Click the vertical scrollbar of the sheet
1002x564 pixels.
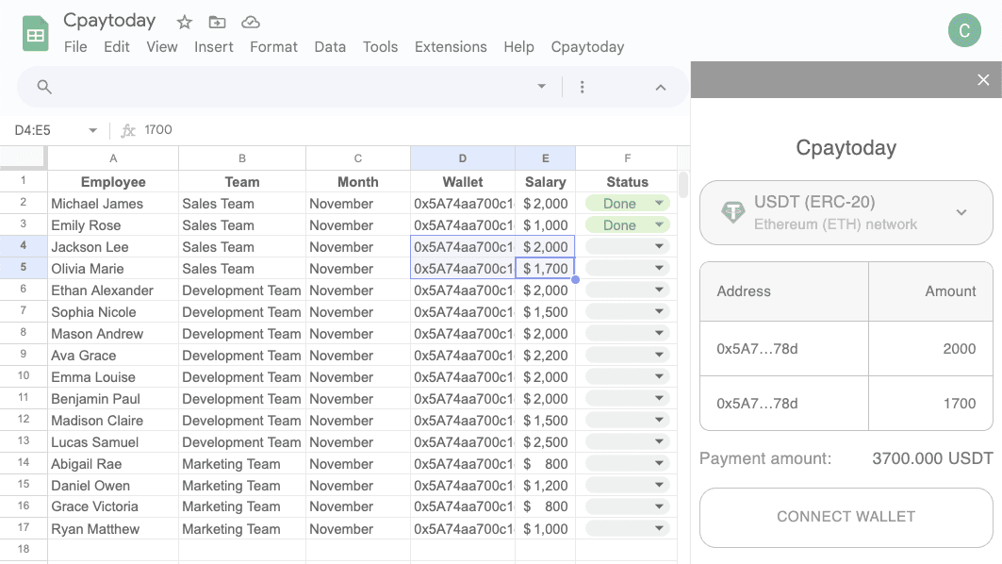tap(683, 184)
